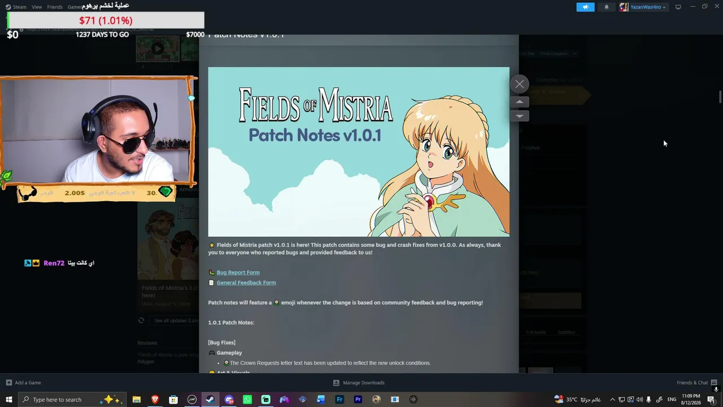
Task: Open WhatsApp from the taskbar
Action: [247, 400]
